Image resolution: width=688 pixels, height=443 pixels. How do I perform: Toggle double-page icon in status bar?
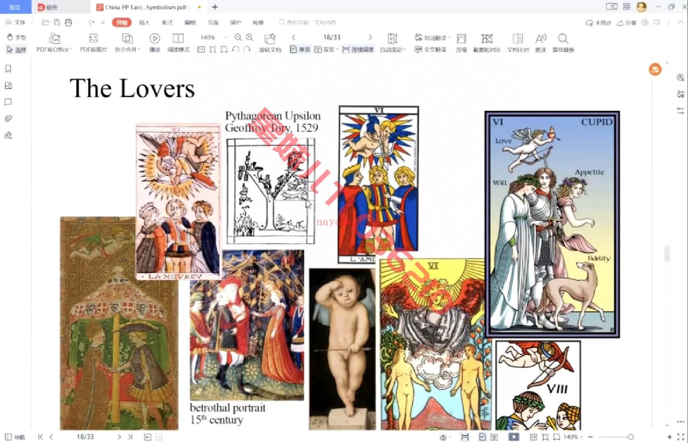click(494, 437)
